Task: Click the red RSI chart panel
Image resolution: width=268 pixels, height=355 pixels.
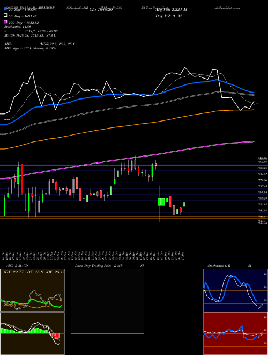Action: pyautogui.click(x=235, y=333)
